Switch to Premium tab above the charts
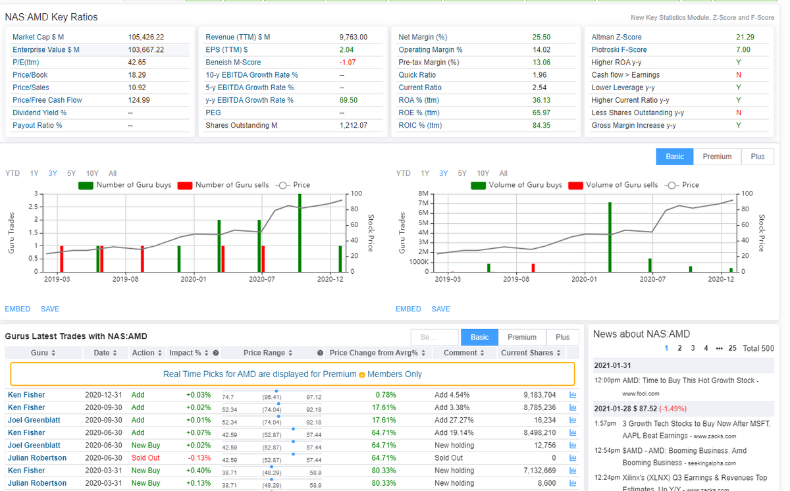 click(717, 157)
